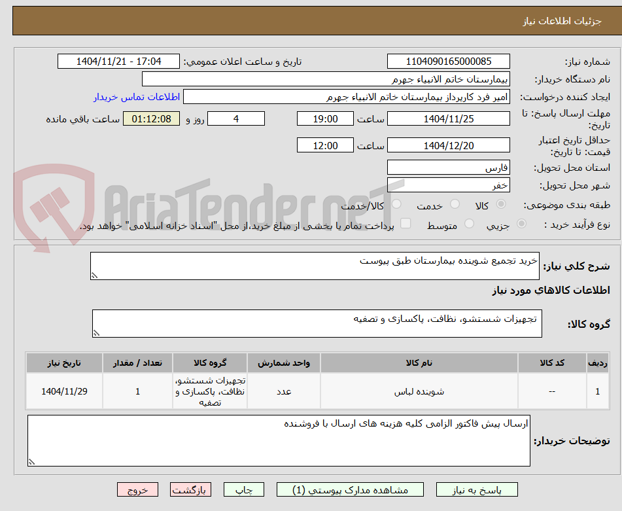
Task: Click the تعداد / مقدار column header
Action: click(137, 362)
